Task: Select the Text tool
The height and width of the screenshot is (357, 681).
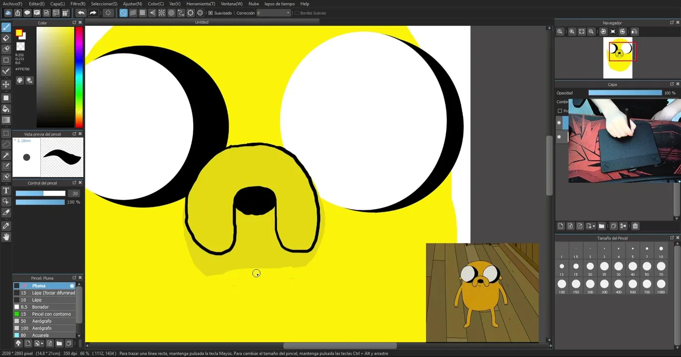Action: point(6,190)
